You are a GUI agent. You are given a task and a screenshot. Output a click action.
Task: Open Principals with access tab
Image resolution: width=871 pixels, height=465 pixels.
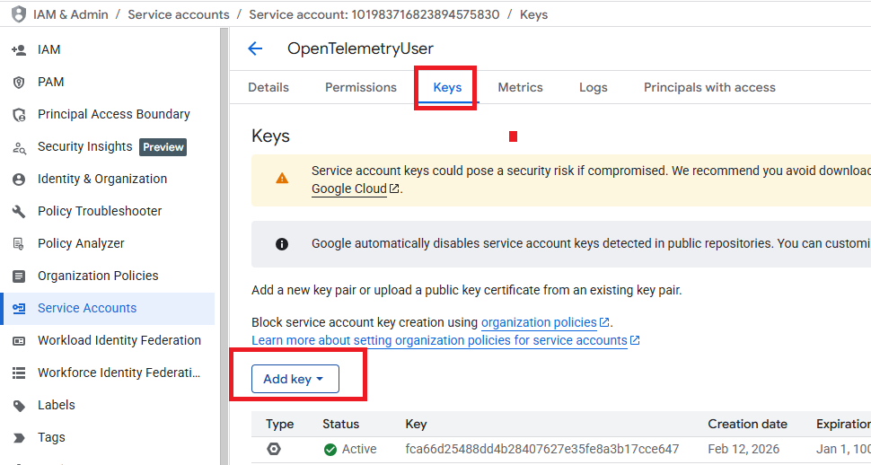[x=709, y=87]
